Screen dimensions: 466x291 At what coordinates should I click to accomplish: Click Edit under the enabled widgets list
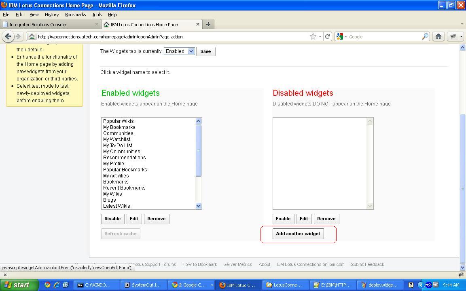[134, 219]
